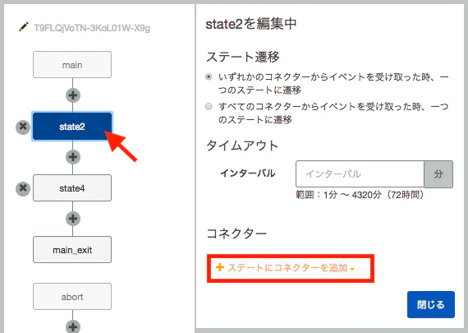Click the 分 unit addon
The height and width of the screenshot is (333, 468).
tap(438, 174)
